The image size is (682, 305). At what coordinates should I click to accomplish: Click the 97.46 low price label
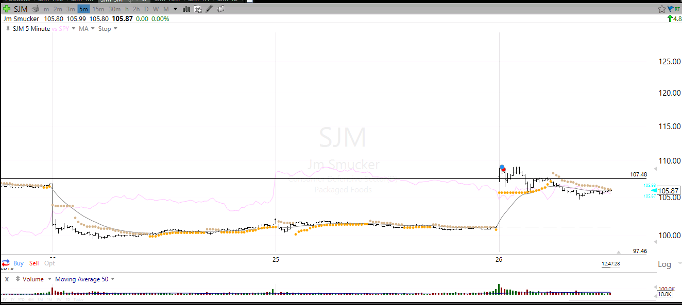pos(640,251)
